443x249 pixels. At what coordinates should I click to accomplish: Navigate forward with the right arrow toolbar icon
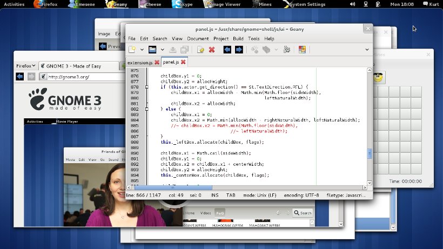[239, 50]
